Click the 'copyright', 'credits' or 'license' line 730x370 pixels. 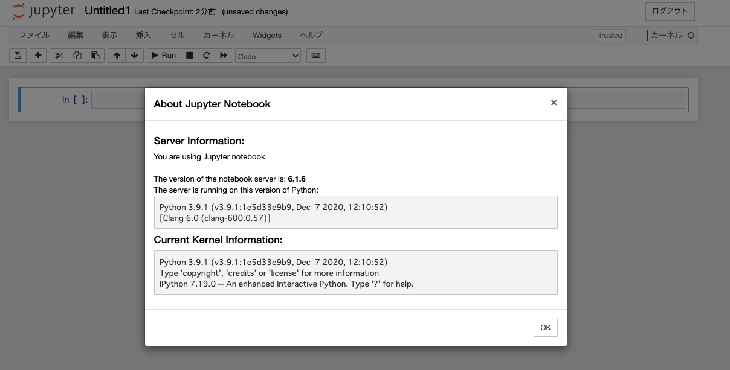point(269,273)
